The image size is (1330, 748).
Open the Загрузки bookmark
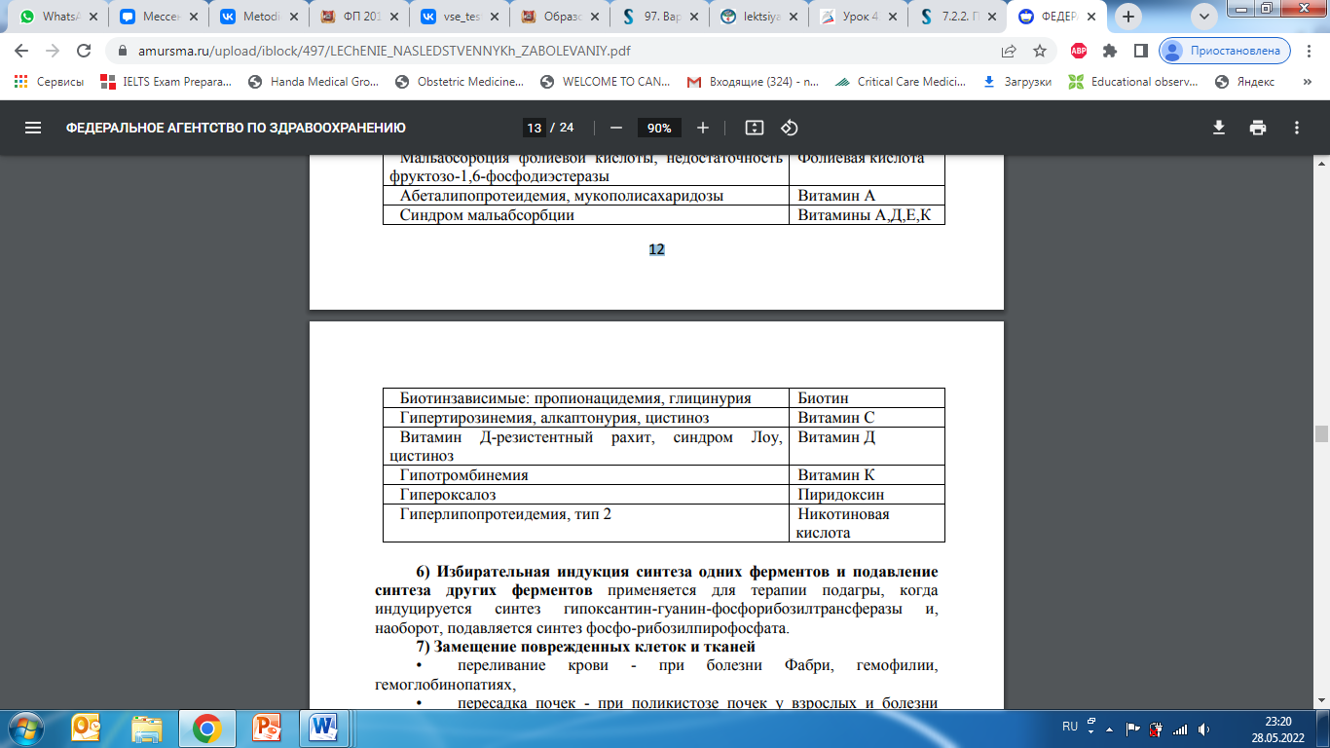[x=1016, y=82]
